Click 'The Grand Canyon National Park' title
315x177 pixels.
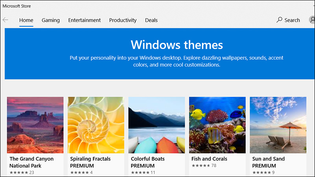click(31, 162)
